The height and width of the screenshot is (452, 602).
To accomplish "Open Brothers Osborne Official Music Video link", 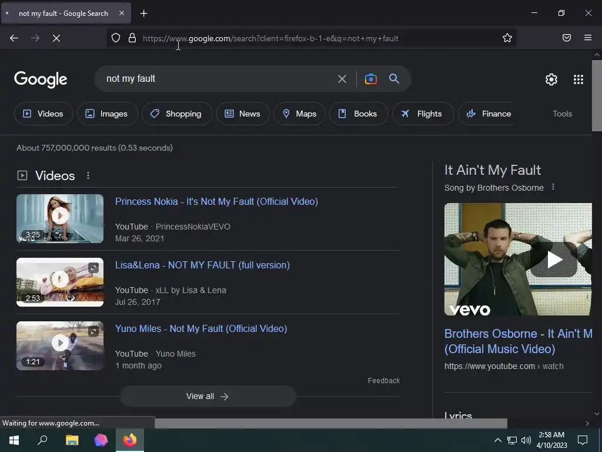I will pos(518,341).
